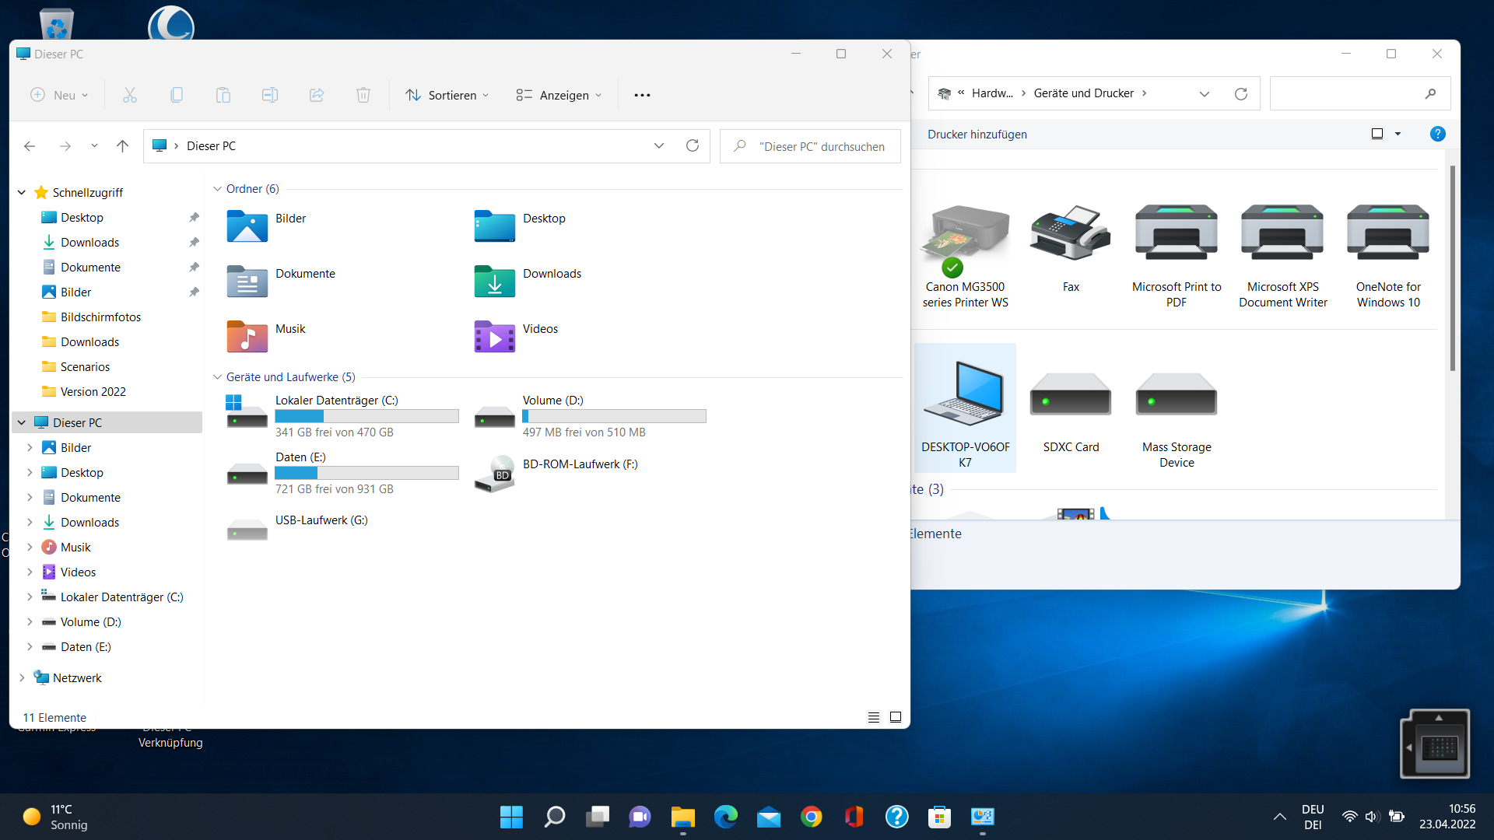
Task: Click Drucker hinzufügen
Action: coord(977,134)
